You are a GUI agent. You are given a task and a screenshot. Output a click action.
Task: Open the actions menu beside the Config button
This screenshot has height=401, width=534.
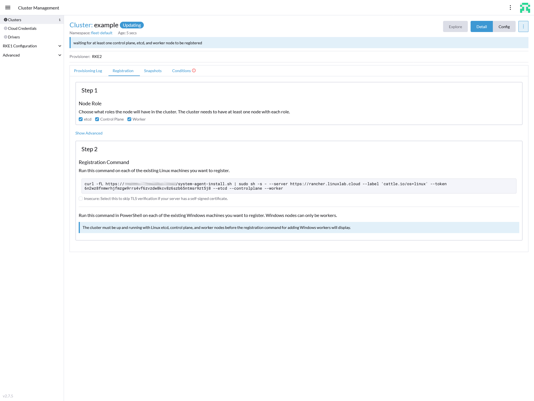[x=523, y=26]
